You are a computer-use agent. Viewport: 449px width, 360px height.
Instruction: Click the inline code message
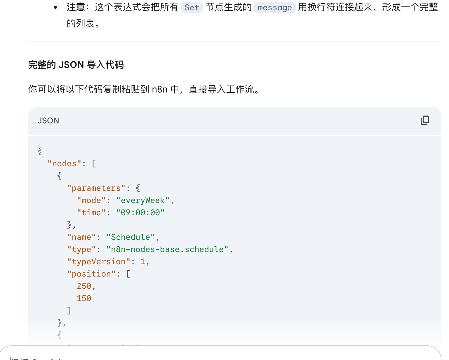pyautogui.click(x=275, y=7)
